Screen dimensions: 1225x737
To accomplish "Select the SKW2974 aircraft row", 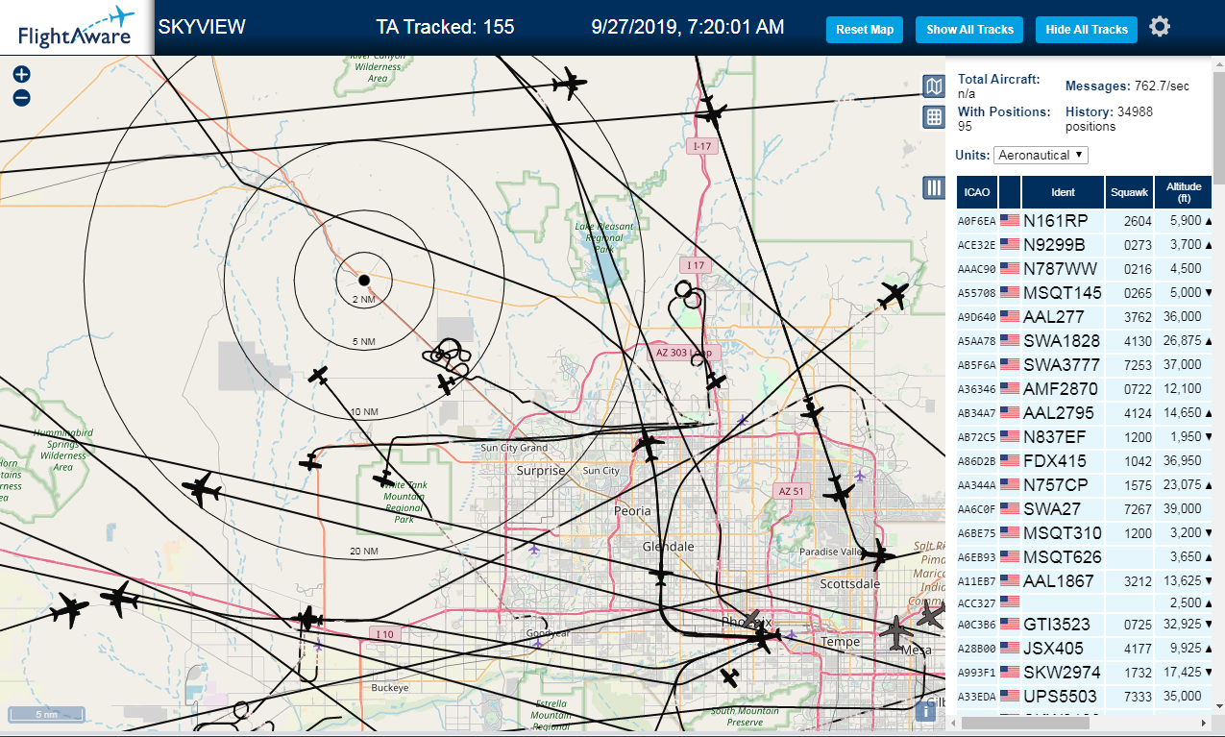I will click(1084, 672).
